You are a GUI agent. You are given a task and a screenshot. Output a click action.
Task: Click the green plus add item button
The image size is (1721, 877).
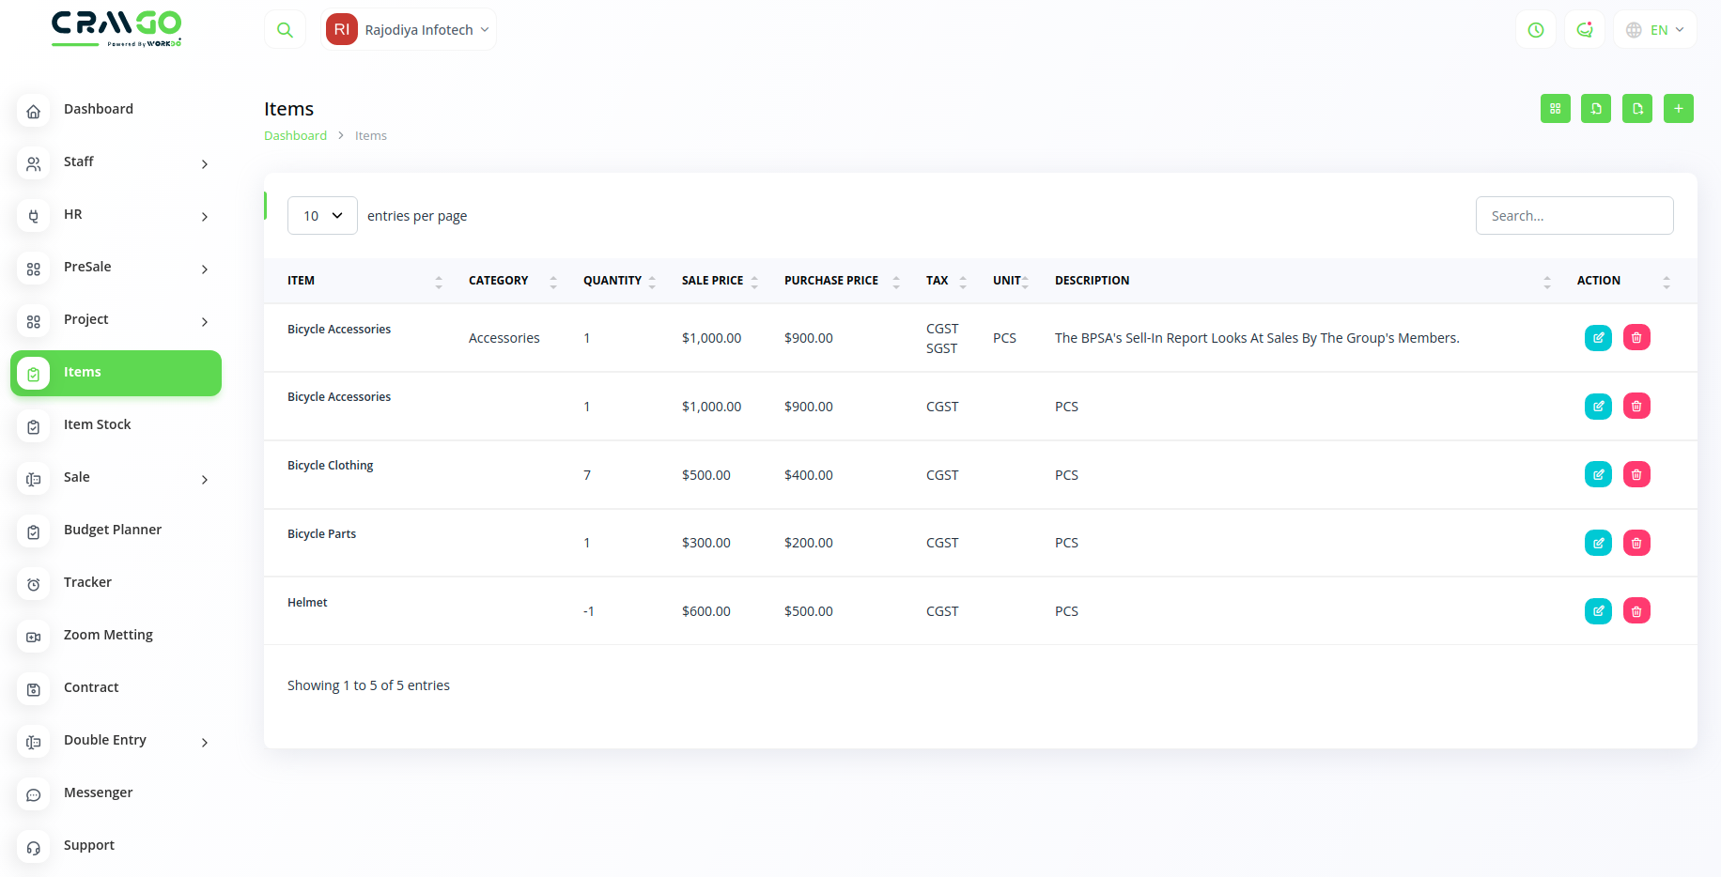[x=1678, y=109]
